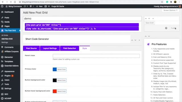Toggle the Short Code Generator panel
182x102 pixels.
[x=139, y=40]
